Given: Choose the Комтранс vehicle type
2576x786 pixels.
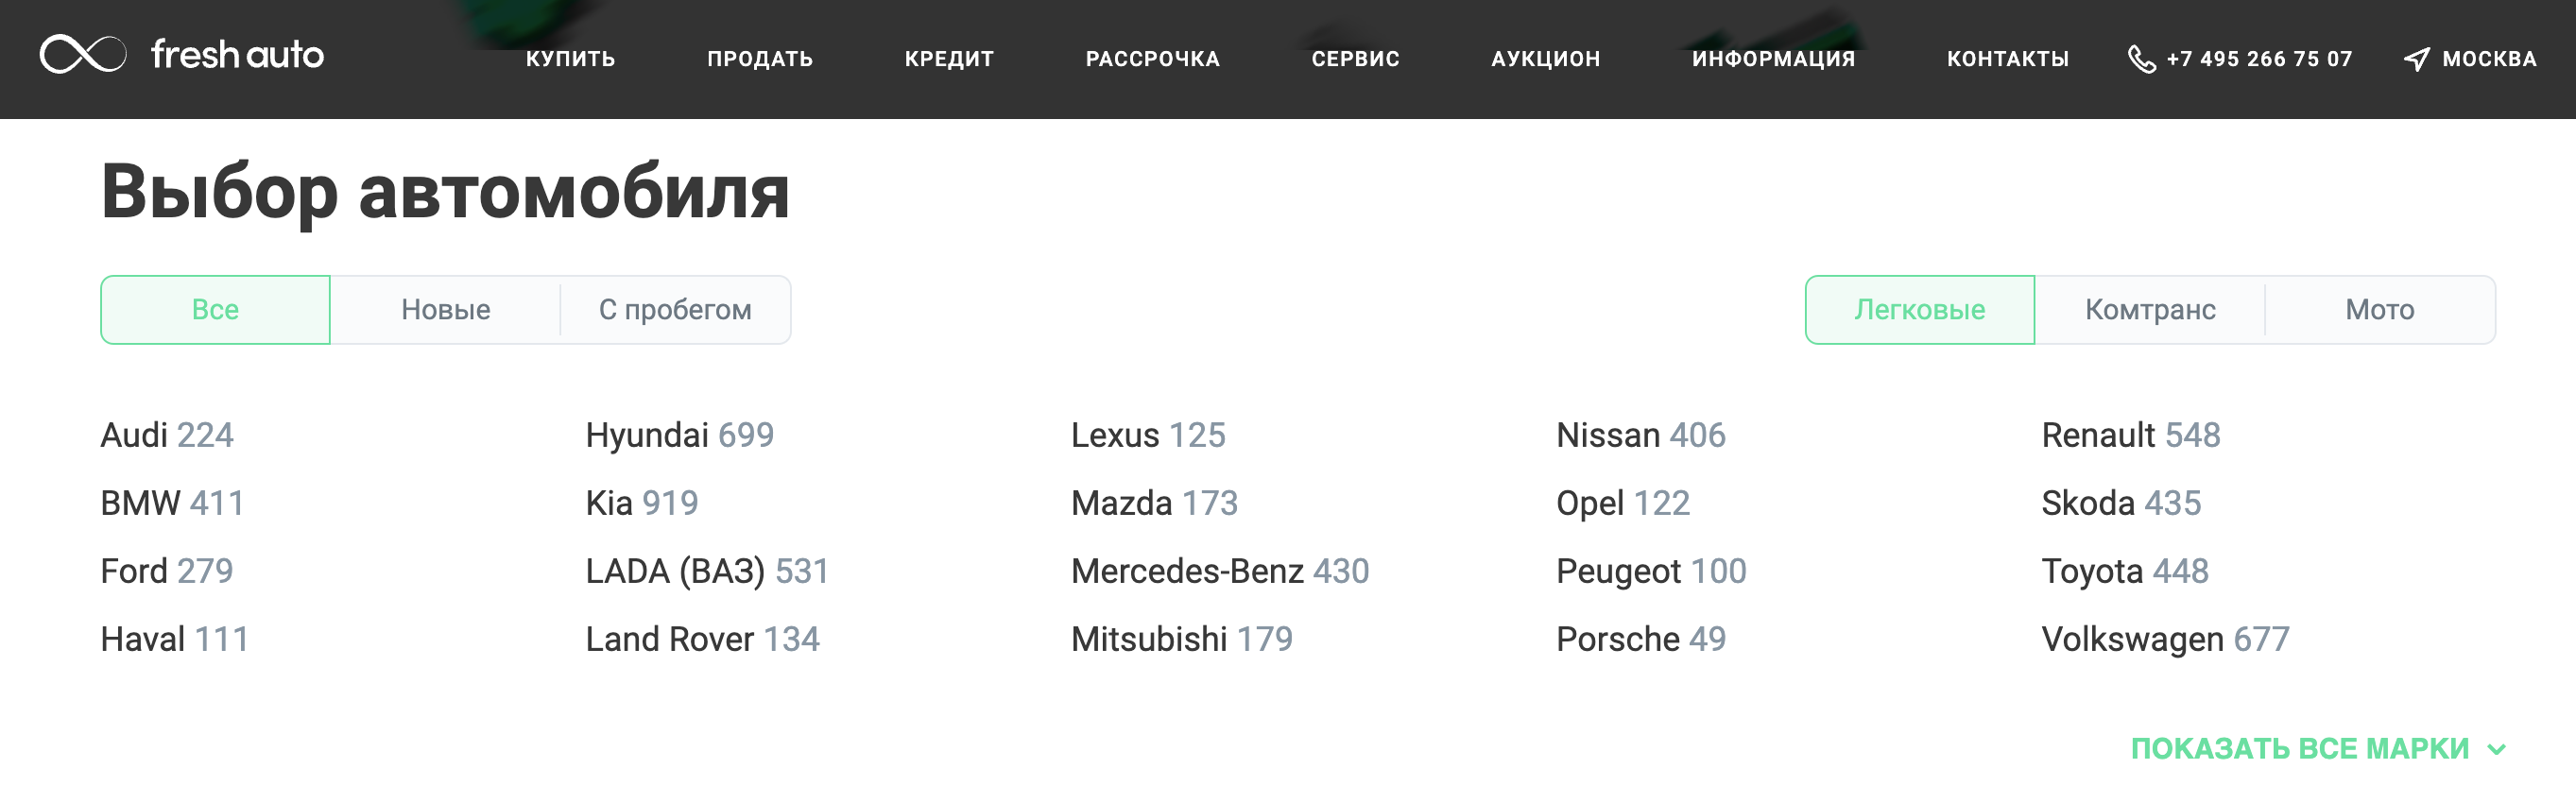Looking at the screenshot, I should click(2150, 310).
